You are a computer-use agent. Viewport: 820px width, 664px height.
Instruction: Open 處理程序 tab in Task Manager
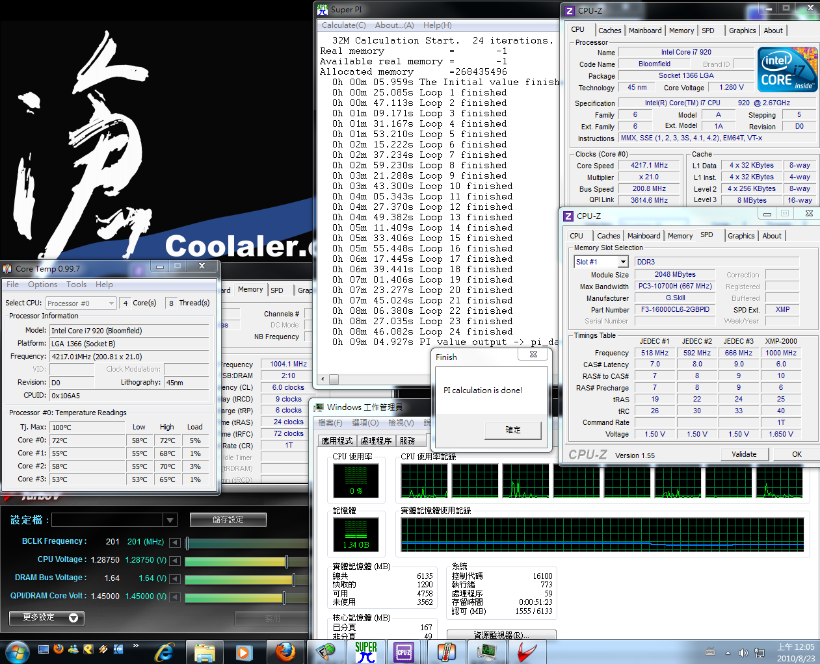pos(376,441)
